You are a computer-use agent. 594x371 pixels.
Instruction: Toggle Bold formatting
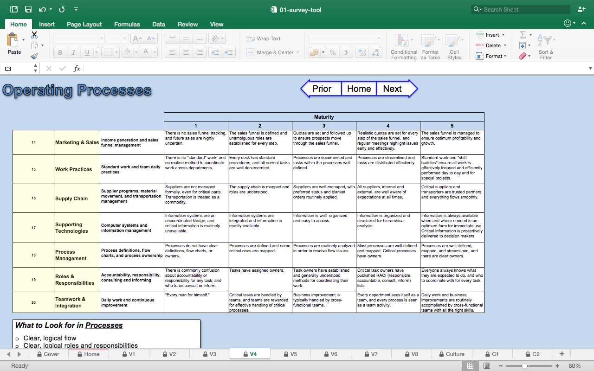(59, 52)
